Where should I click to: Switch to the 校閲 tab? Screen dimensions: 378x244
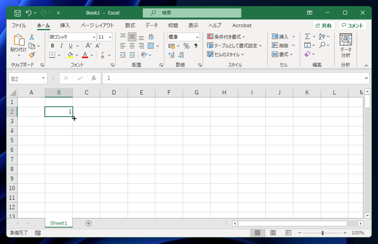173,25
